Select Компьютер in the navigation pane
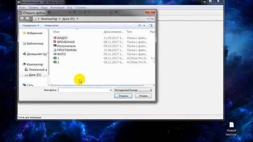Screen dimensions: 253x142 35,64
